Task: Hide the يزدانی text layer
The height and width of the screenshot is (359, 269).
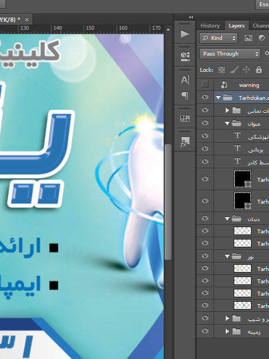Action: [x=205, y=148]
